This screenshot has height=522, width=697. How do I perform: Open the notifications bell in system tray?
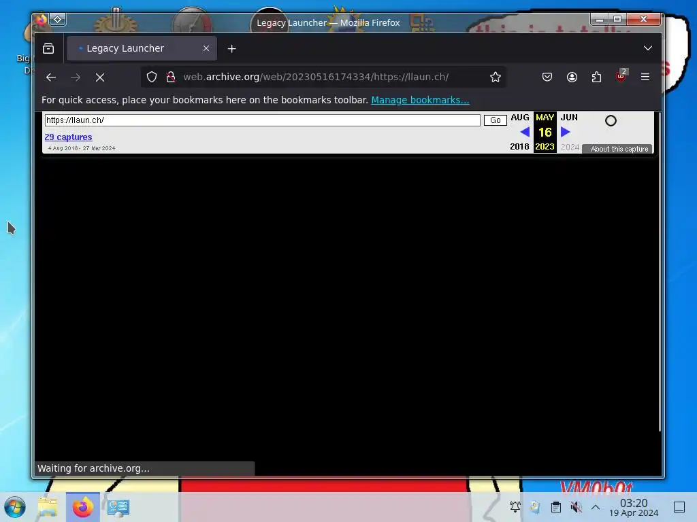pyautogui.click(x=515, y=507)
